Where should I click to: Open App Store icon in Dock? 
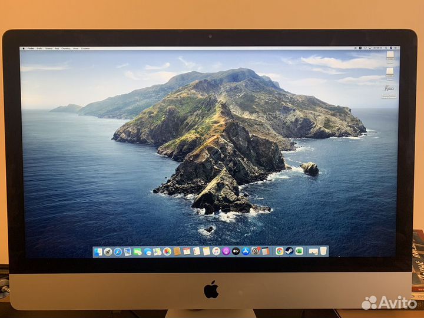(246, 251)
